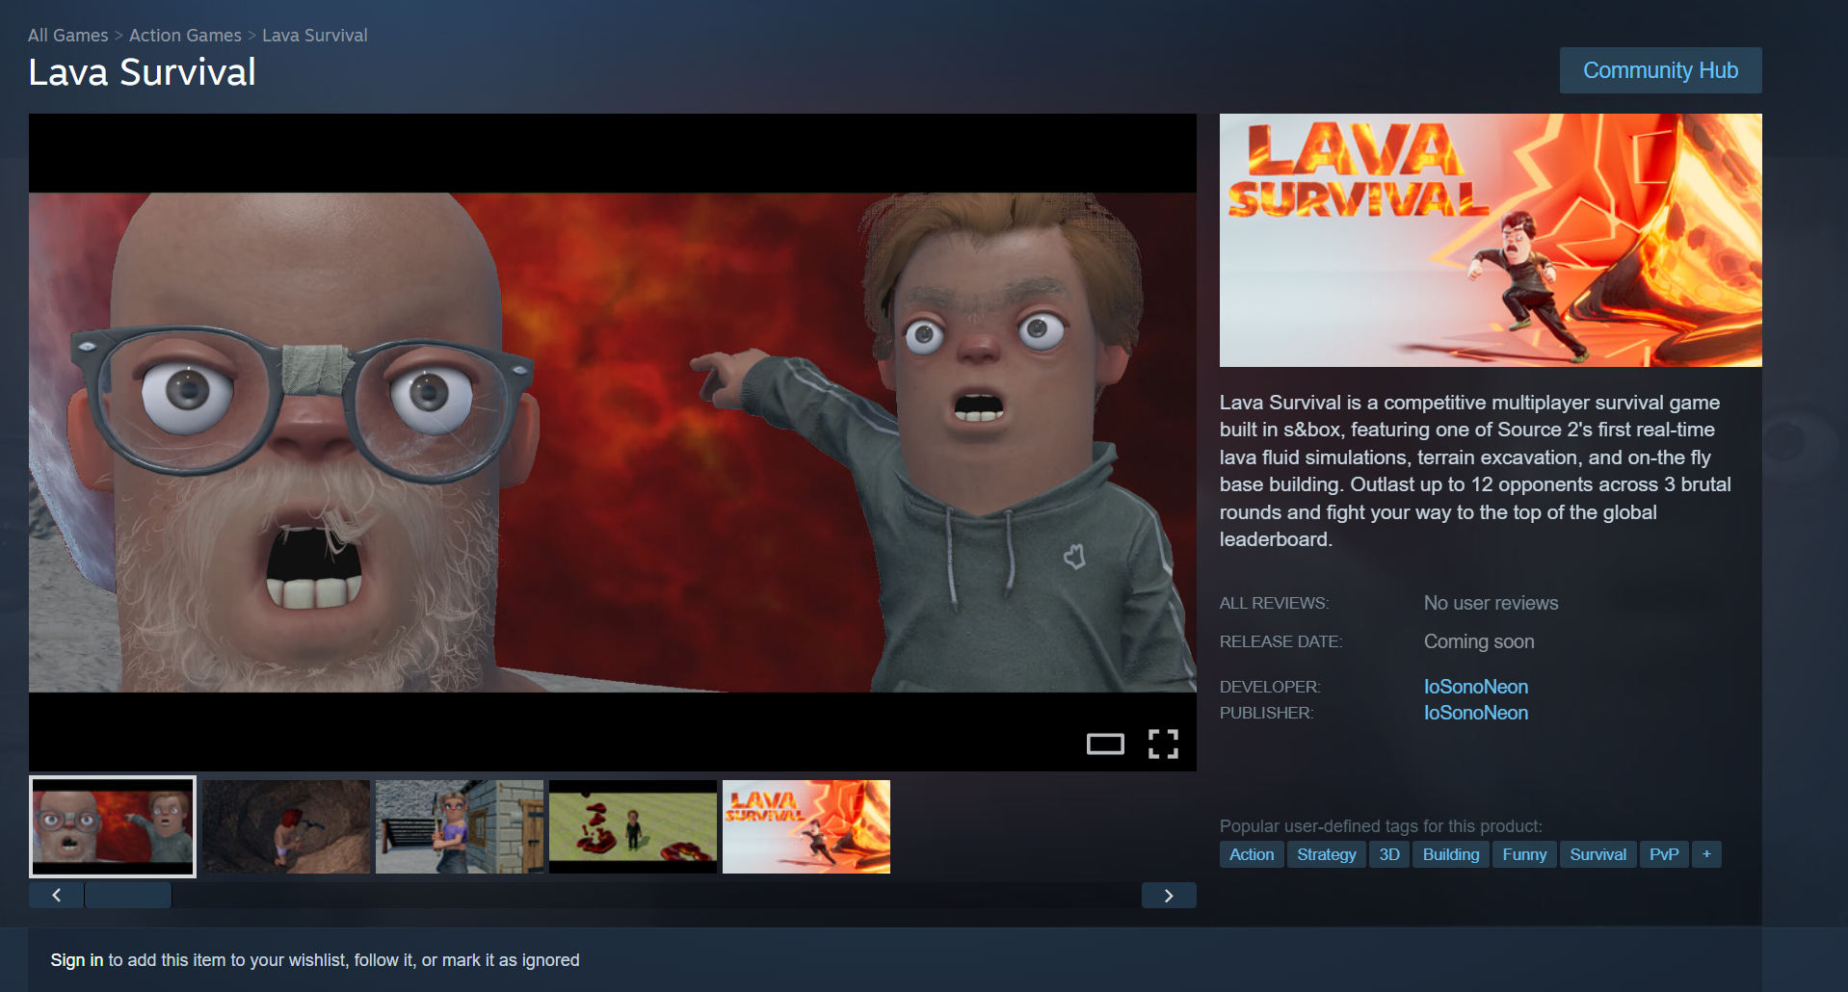The image size is (1848, 992).
Task: Advance thumbnail strip with the right arrow
Action: [x=1169, y=896]
